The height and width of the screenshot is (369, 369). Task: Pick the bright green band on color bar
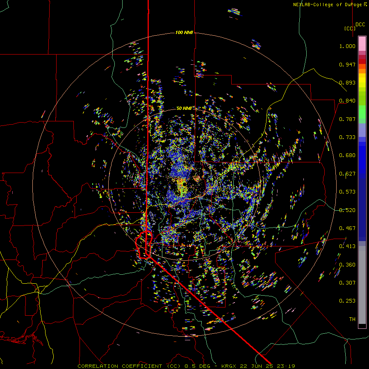click(362, 112)
